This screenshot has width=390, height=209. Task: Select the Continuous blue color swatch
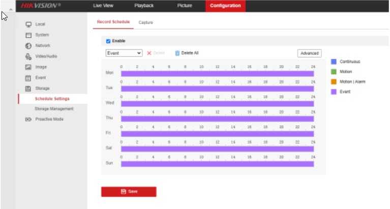[x=334, y=62]
